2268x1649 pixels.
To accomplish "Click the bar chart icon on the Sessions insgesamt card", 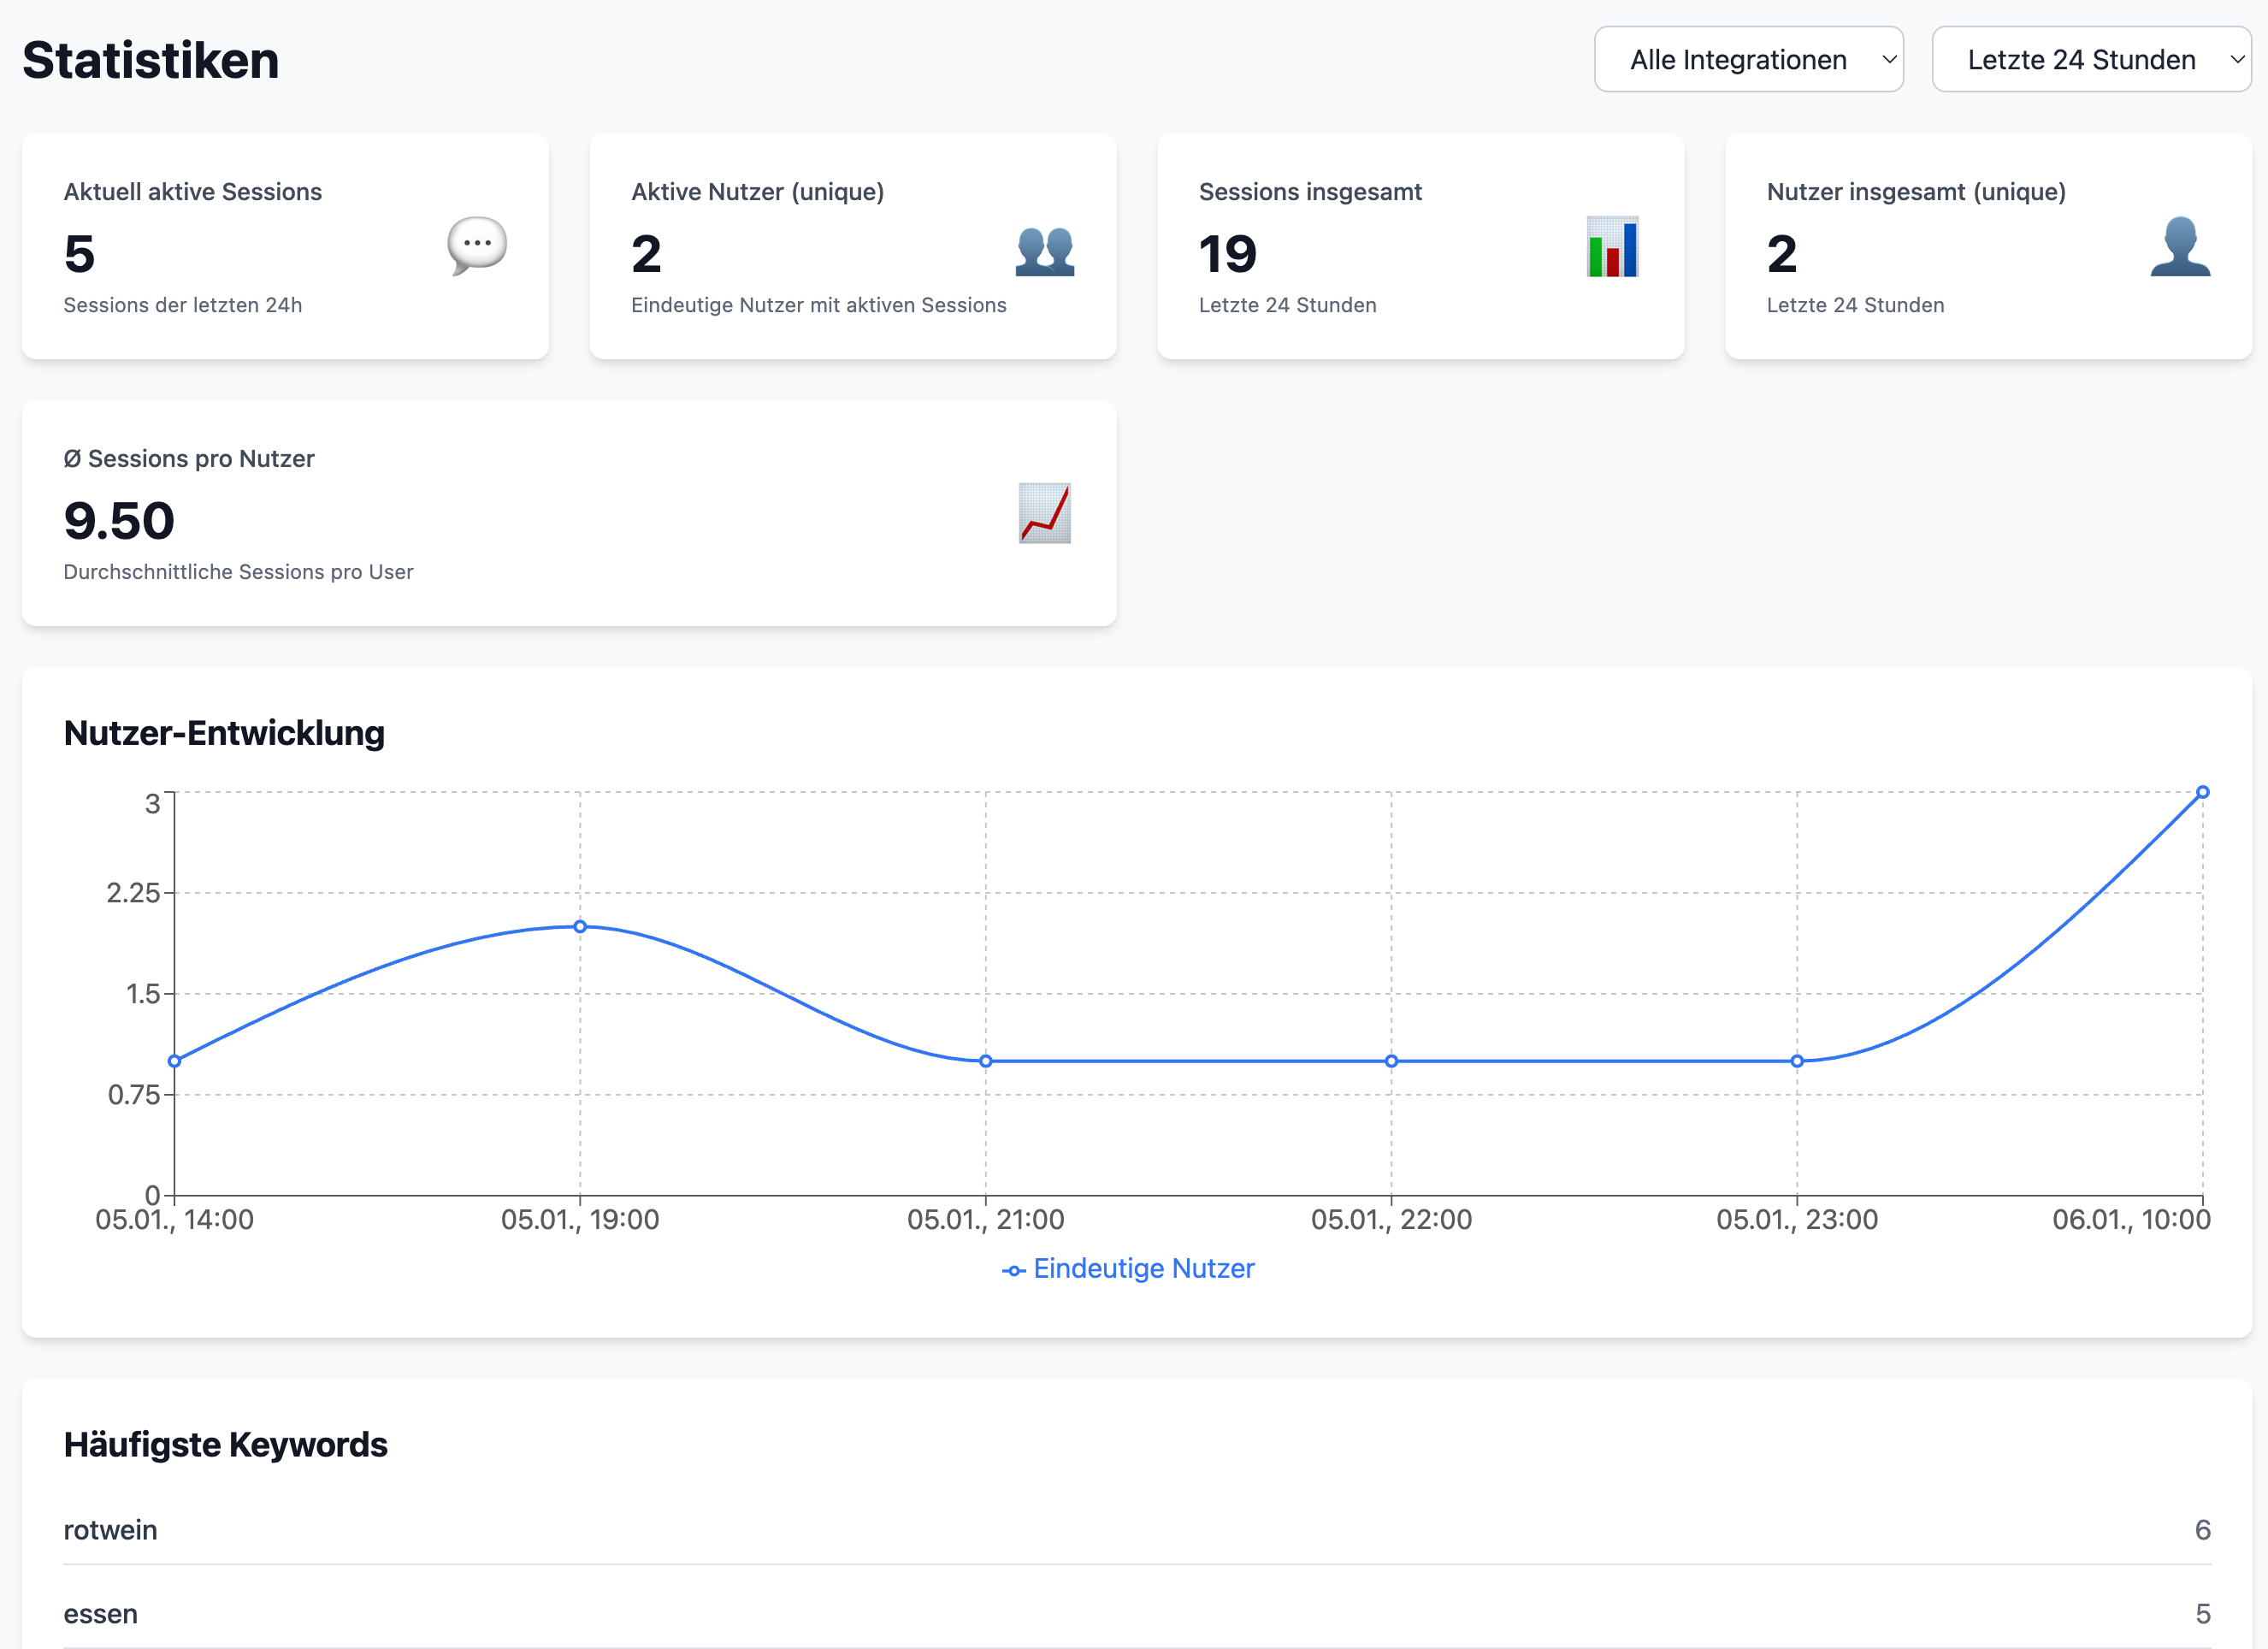I will [1612, 247].
